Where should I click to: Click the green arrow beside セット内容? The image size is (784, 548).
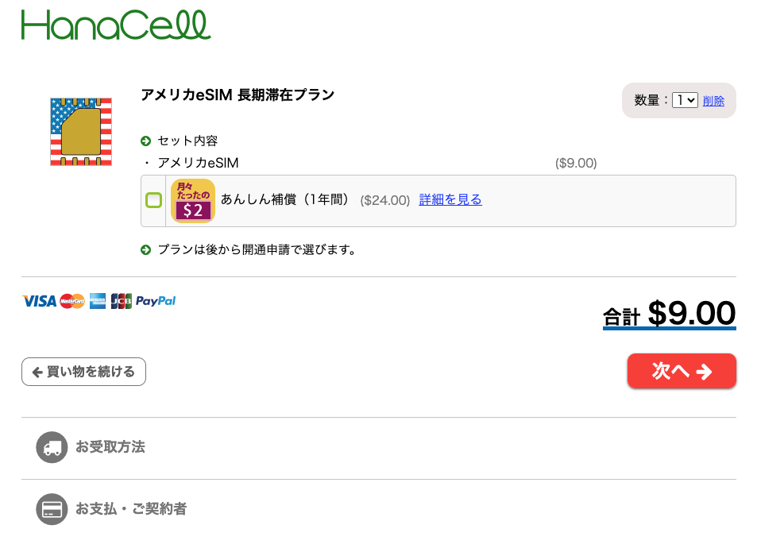[x=145, y=141]
